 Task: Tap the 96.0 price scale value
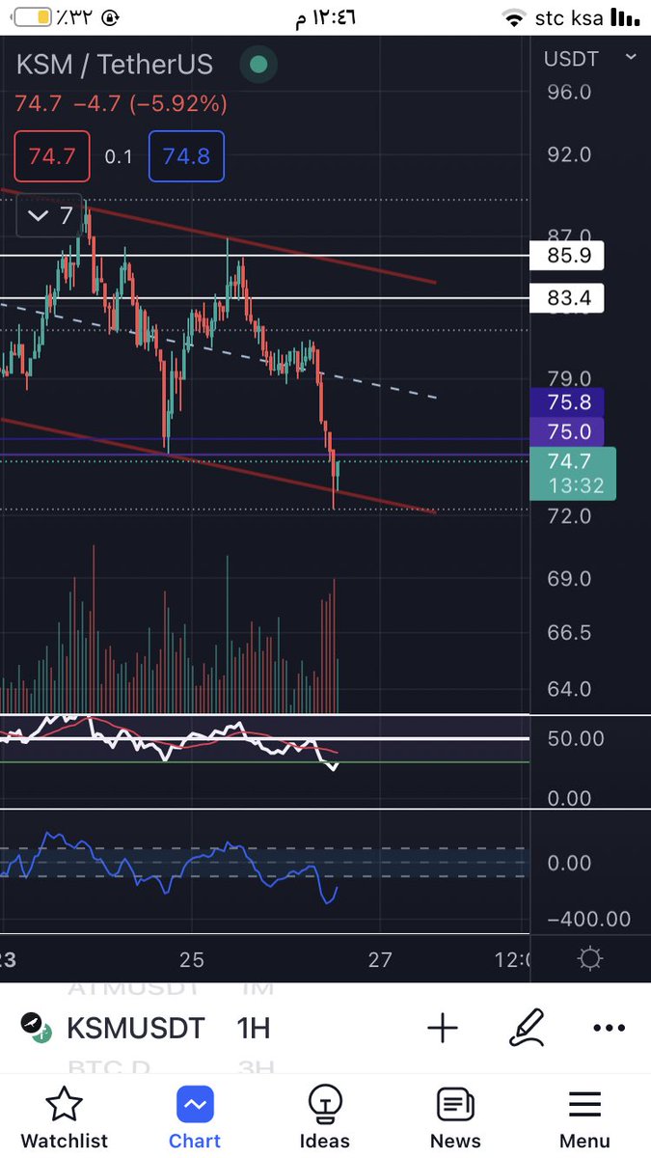(569, 93)
